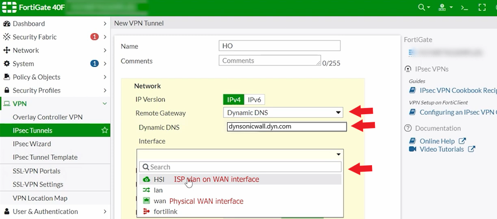Choose lan from the interface list
497x219 pixels.
click(x=240, y=190)
